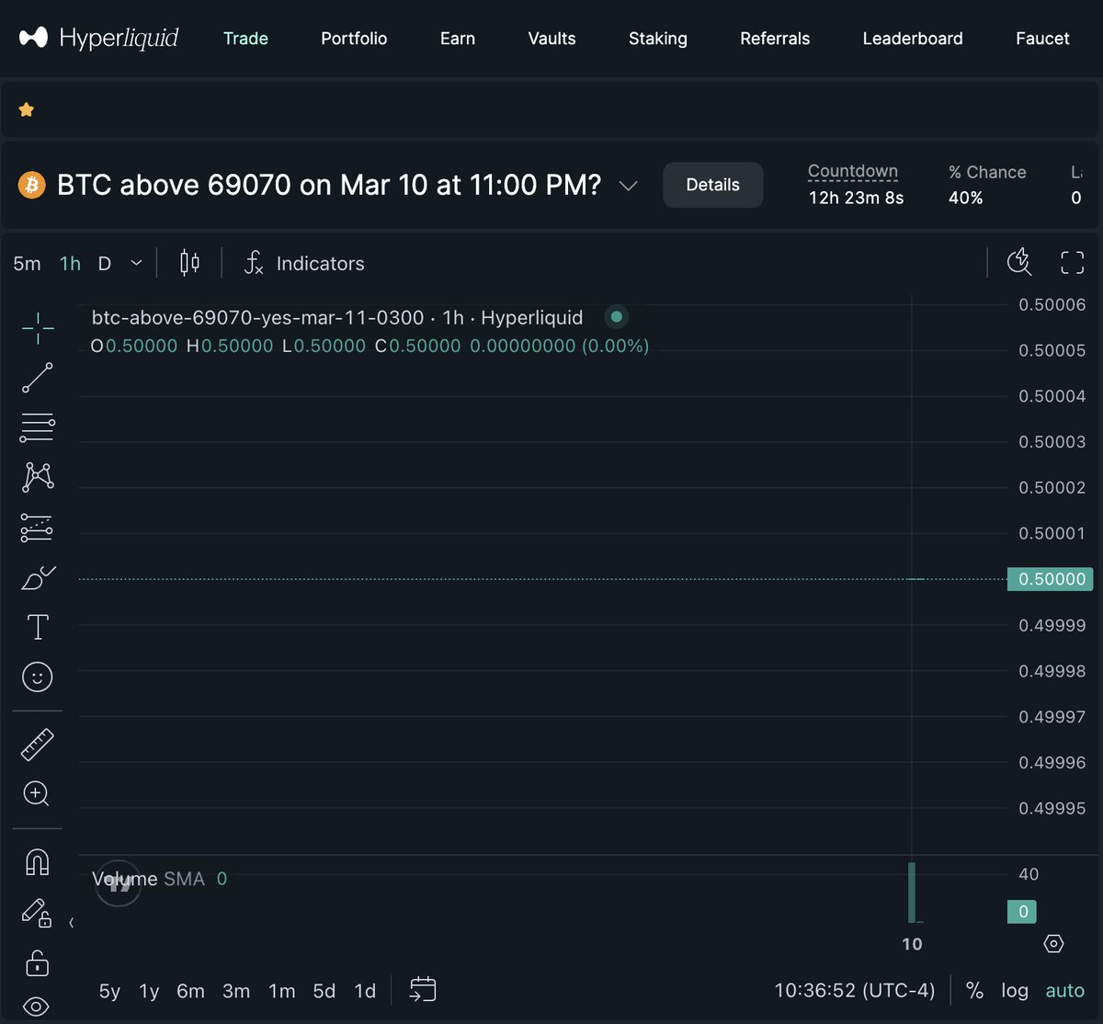This screenshot has height=1024, width=1103.
Task: Open the Portfolio tab
Action: [x=354, y=39]
